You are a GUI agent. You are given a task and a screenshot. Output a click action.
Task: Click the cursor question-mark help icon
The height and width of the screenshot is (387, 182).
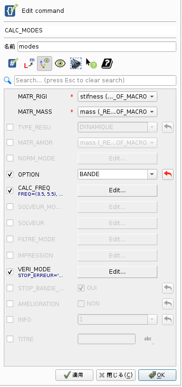pyautogui.click(x=91, y=63)
